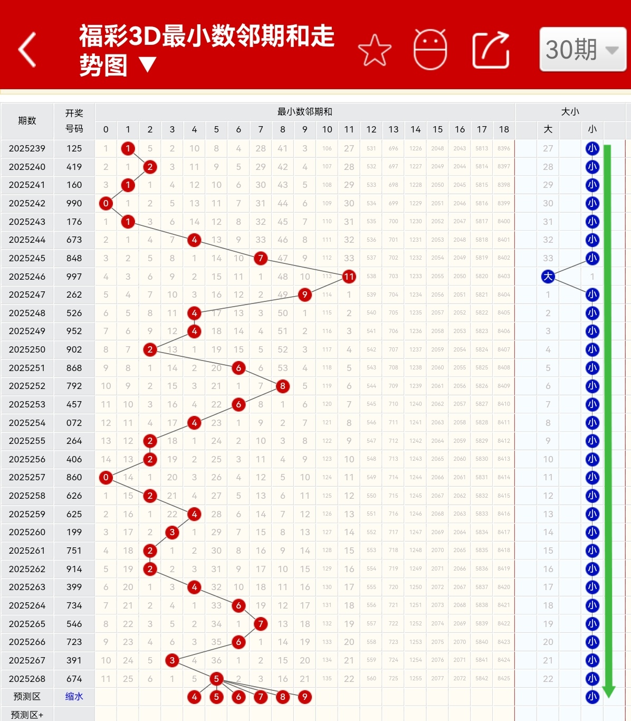Click the 缩水 link in prediction row
This screenshot has height=721, width=631.
tap(74, 697)
